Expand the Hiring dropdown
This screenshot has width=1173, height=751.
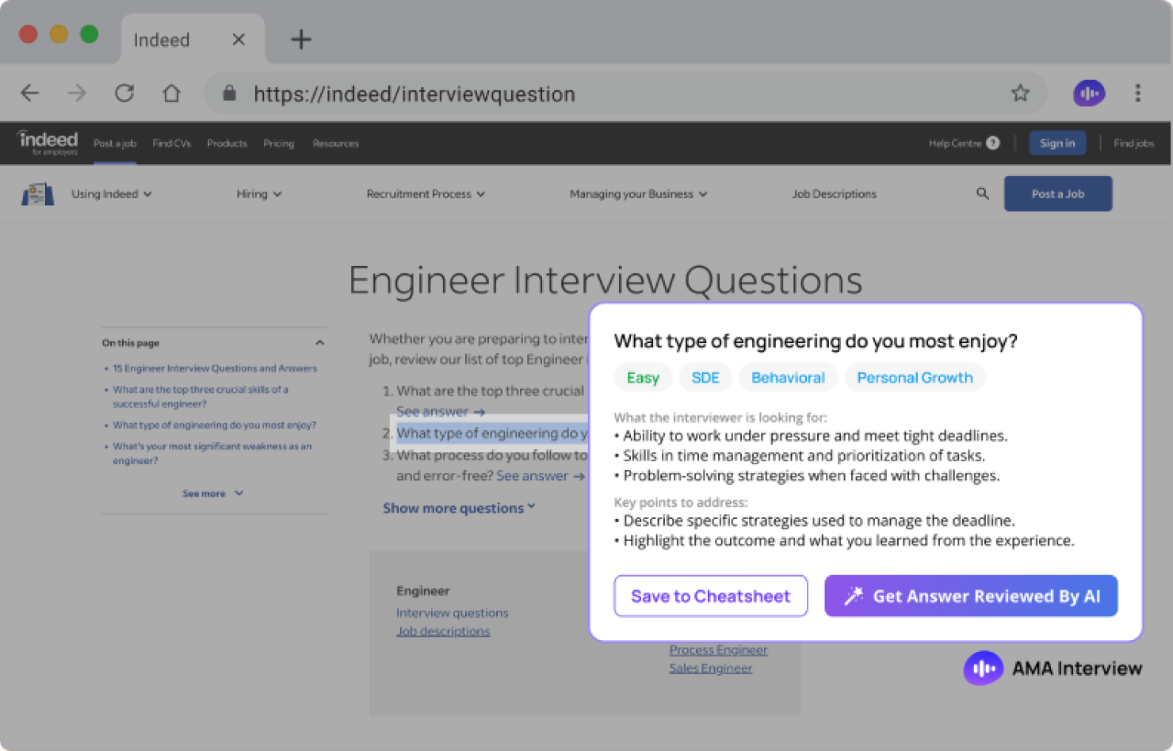[x=259, y=194]
